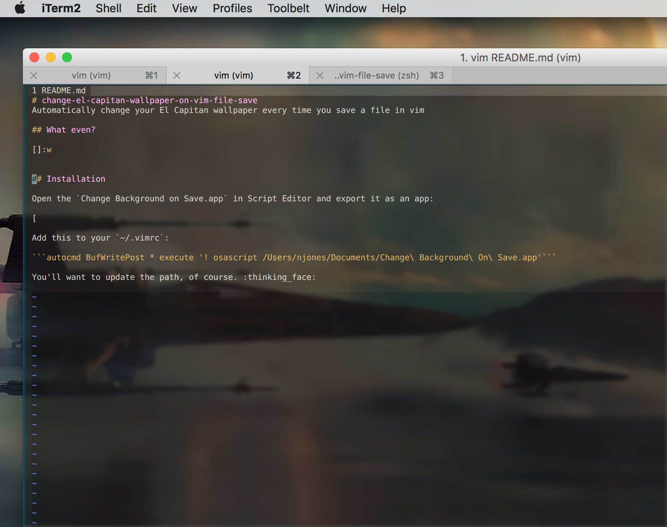Click the 'autocmd BufWritePost' code line
Image resolution: width=667 pixels, height=527 pixels.
click(x=294, y=257)
